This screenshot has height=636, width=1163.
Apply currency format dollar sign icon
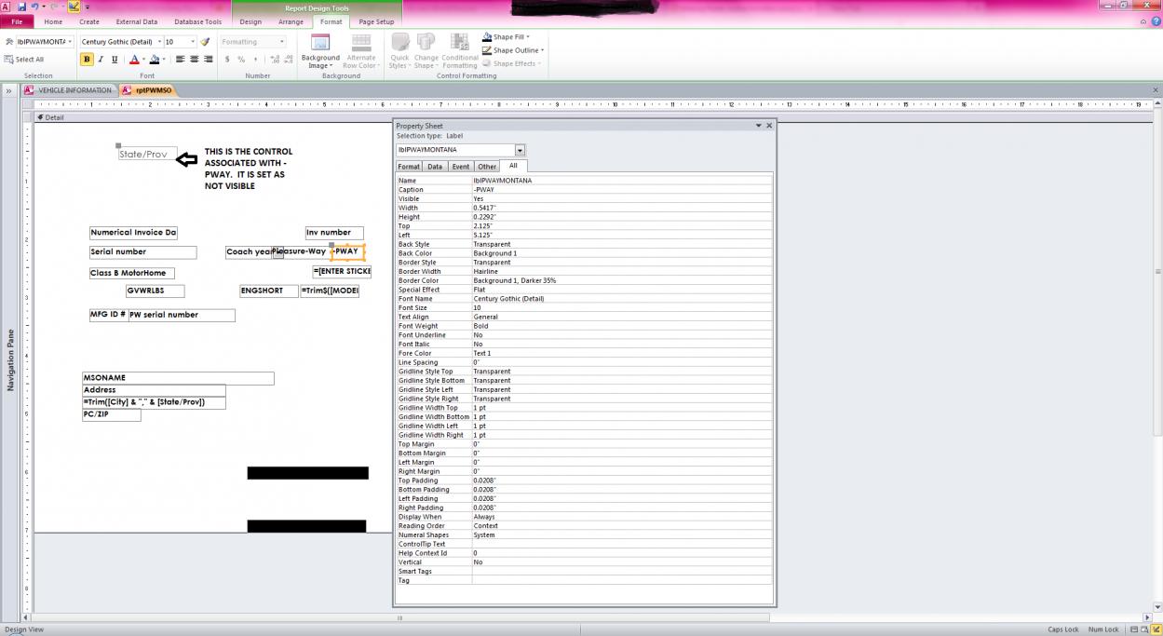[227, 60]
